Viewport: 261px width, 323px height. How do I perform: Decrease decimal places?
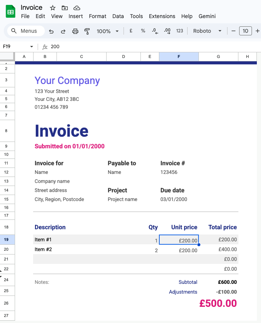[155, 31]
